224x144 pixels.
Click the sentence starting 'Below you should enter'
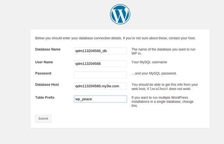click(x=79, y=38)
